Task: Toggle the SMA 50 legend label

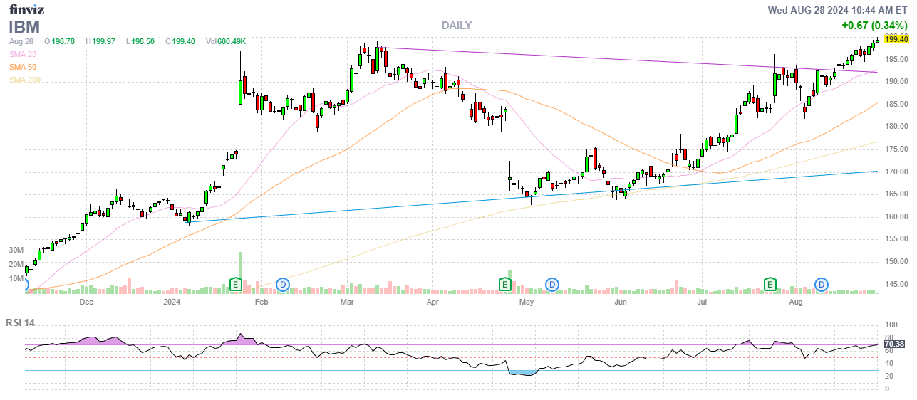Action: tap(23, 67)
